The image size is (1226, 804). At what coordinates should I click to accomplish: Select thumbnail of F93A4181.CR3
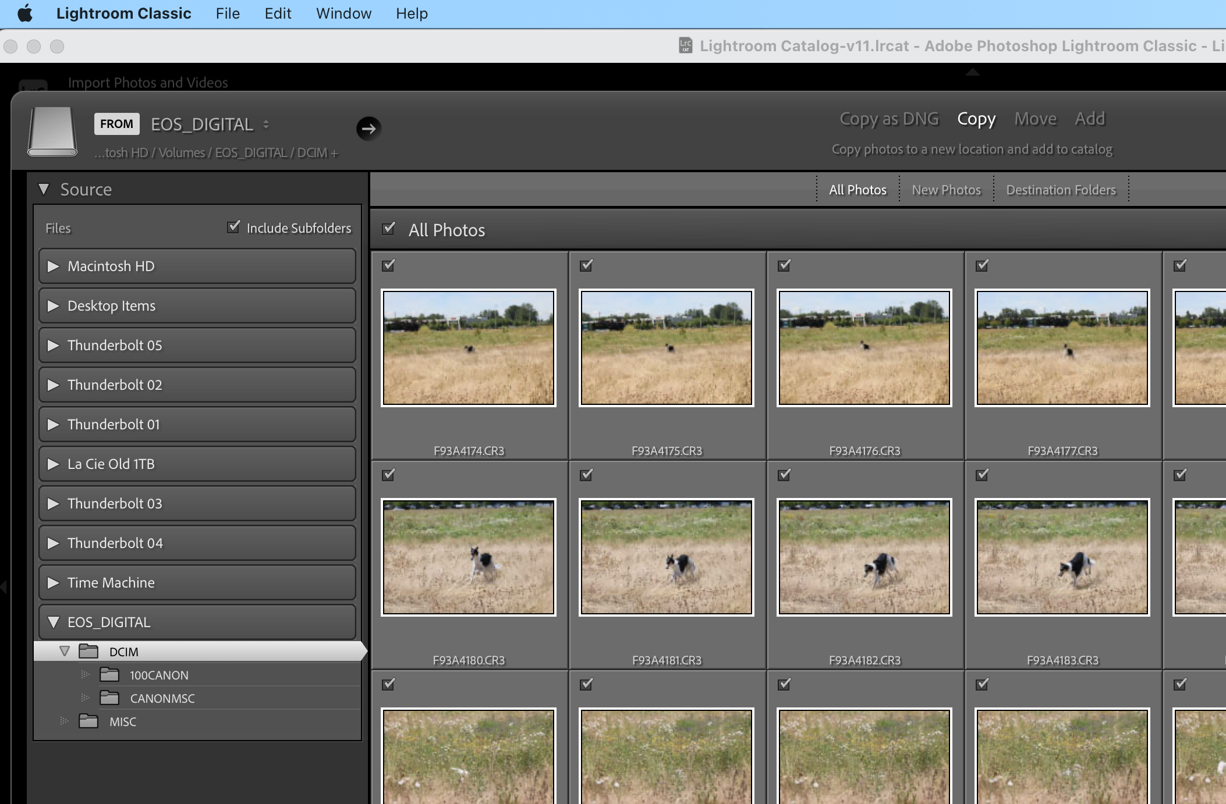(x=667, y=557)
